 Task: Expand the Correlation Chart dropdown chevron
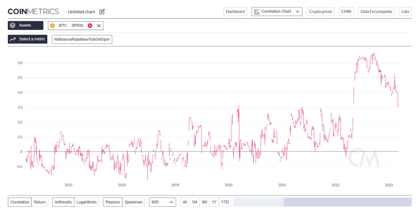[298, 11]
